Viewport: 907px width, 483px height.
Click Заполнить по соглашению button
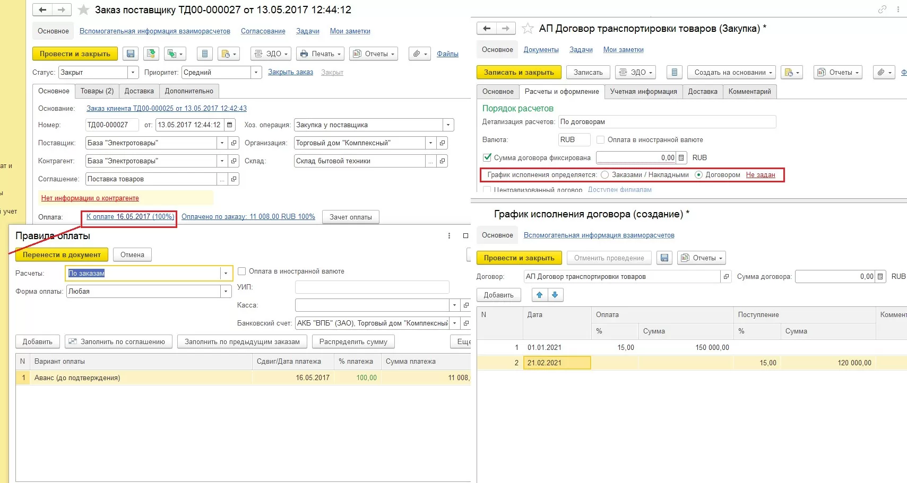118,342
